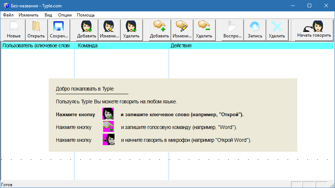Minimize the Typle window
The image size is (335, 188).
pos(293,6)
